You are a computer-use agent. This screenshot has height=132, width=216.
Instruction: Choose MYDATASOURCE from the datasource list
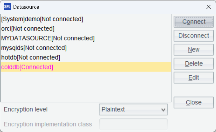[x=48, y=38]
